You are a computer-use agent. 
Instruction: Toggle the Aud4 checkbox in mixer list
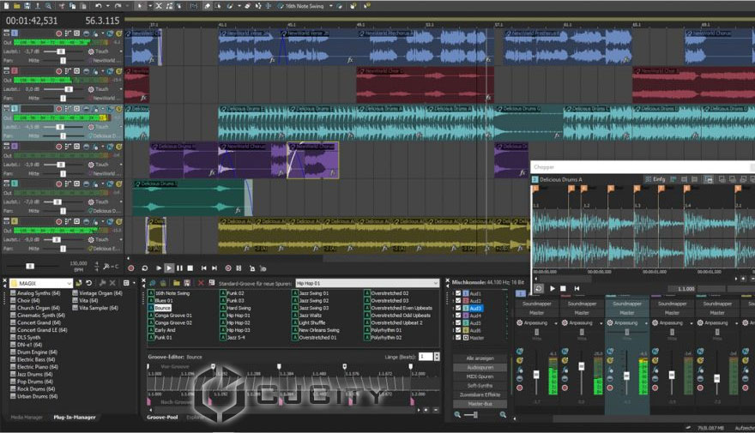[458, 316]
